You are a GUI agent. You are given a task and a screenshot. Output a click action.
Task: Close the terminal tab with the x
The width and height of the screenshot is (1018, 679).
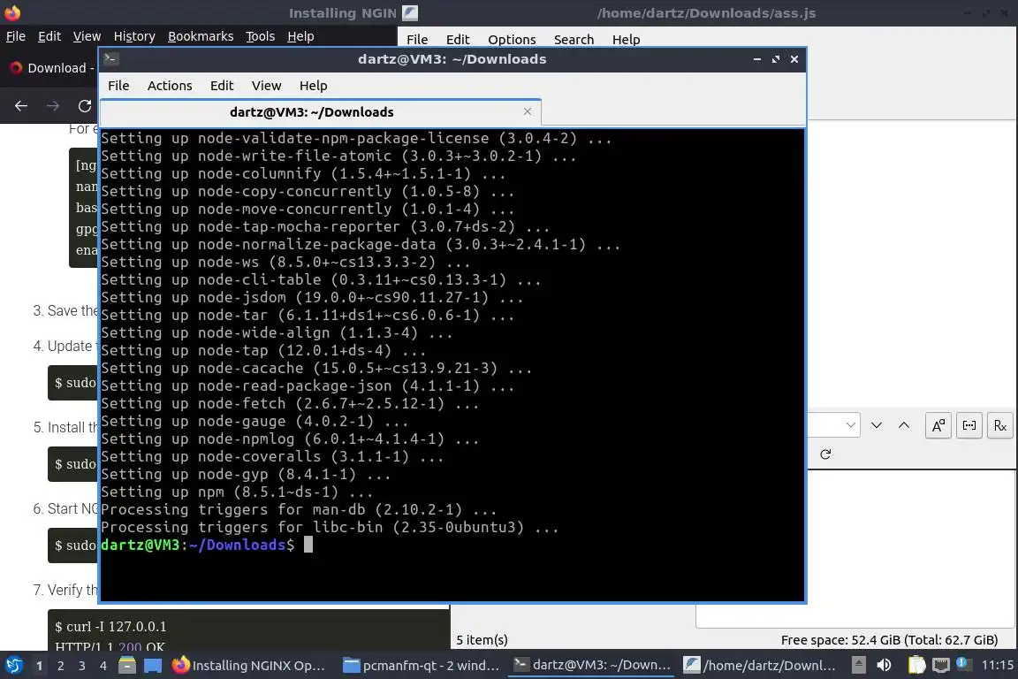528,111
